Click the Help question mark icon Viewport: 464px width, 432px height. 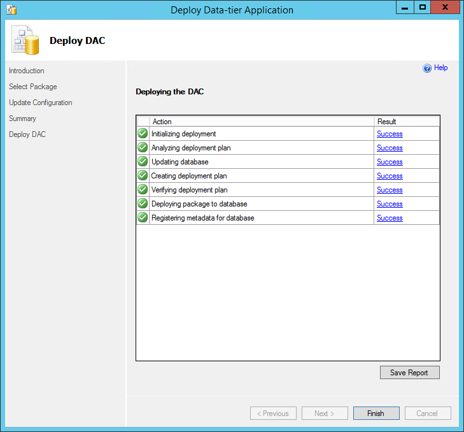tap(427, 68)
